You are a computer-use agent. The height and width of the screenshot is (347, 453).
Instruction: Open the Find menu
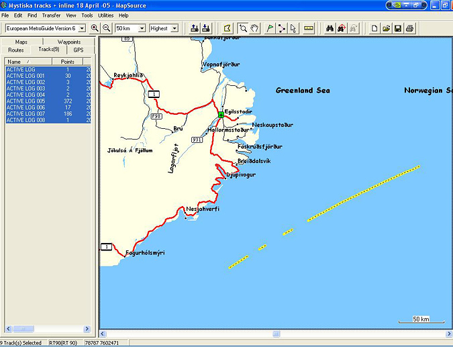[32, 15]
